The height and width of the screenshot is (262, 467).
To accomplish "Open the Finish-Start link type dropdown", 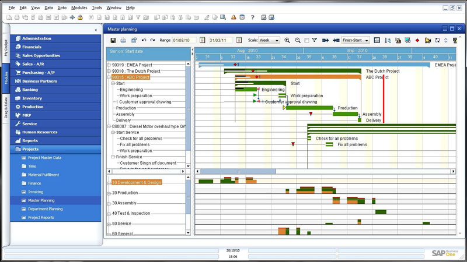I will click(356, 40).
